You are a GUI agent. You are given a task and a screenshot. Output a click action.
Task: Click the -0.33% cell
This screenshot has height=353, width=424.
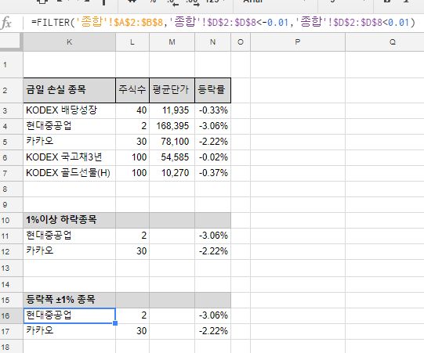(213, 110)
